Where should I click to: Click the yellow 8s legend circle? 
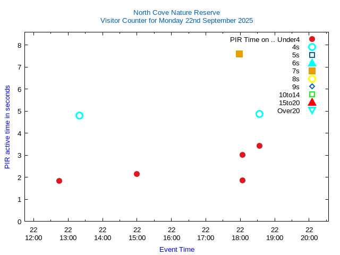312,79
